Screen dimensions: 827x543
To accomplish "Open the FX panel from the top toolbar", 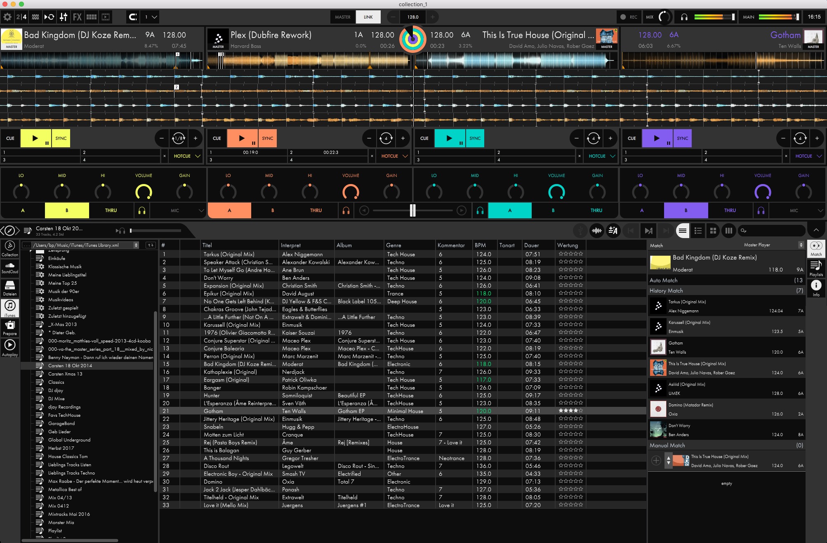I will (x=77, y=17).
